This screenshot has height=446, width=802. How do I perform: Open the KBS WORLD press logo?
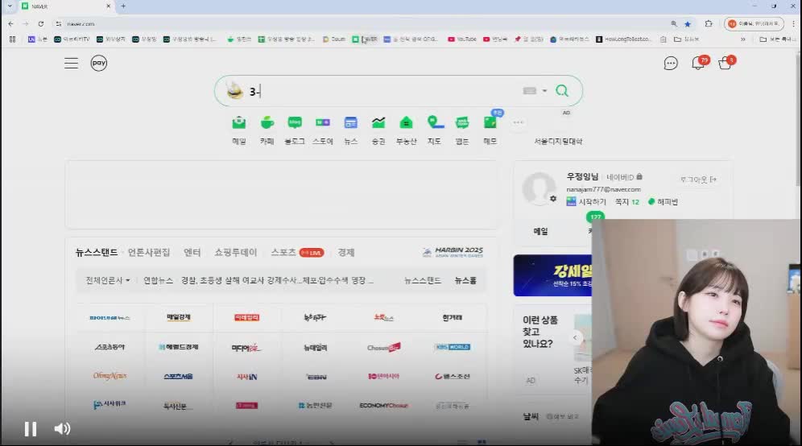(453, 347)
